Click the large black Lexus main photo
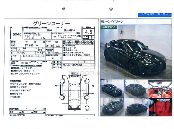 [136, 52]
